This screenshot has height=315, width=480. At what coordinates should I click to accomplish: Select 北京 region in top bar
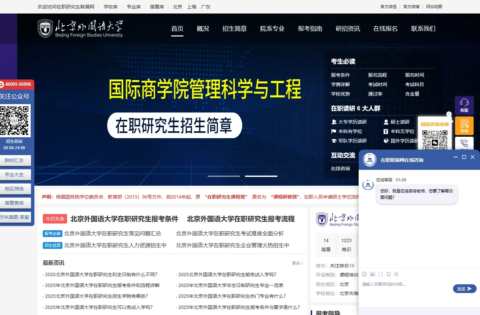[x=178, y=7]
